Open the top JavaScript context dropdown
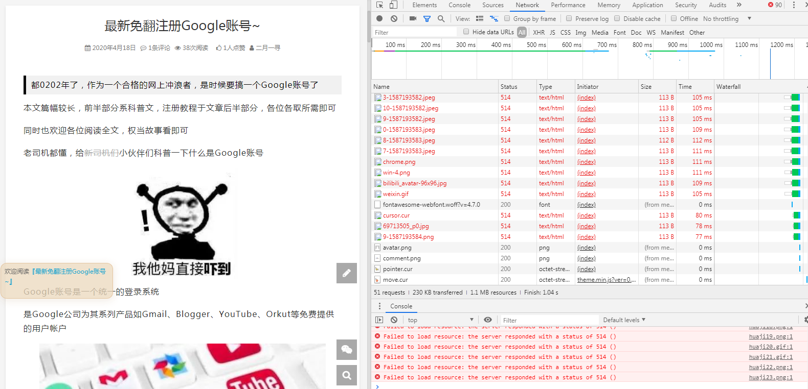Viewport: 808px width, 389px height. (441, 320)
